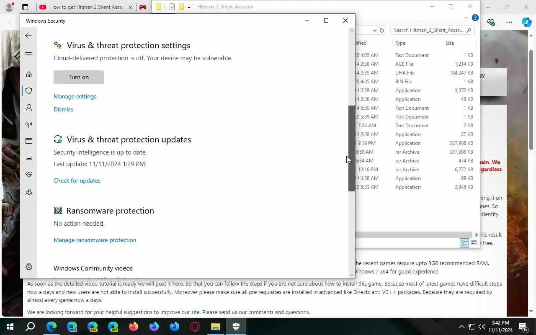Expand File Explorer ribbon chevron

pos(466,18)
